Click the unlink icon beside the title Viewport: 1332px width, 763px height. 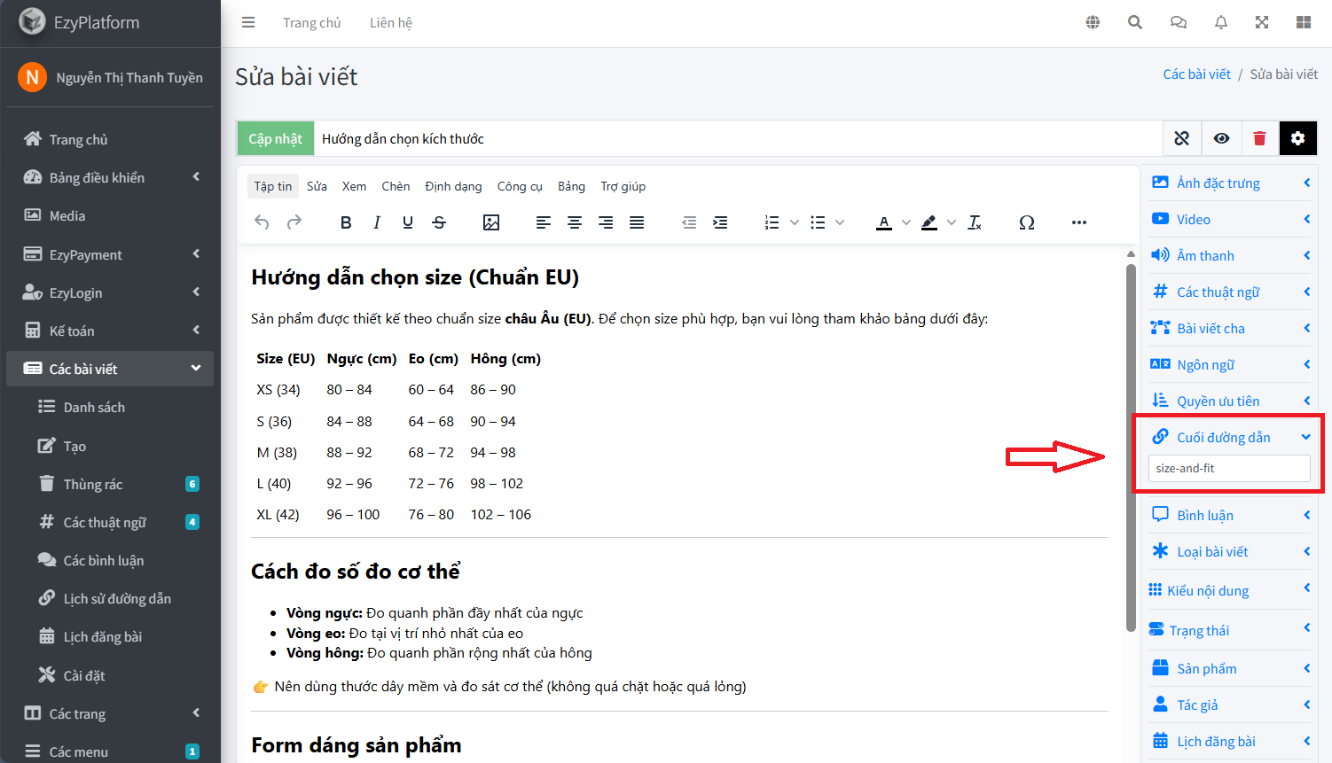pyautogui.click(x=1181, y=138)
